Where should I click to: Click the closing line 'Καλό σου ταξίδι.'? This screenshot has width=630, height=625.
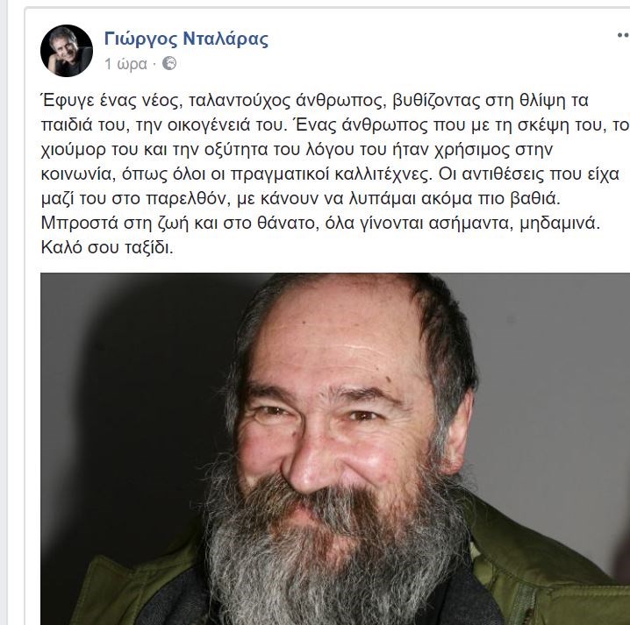click(x=107, y=248)
